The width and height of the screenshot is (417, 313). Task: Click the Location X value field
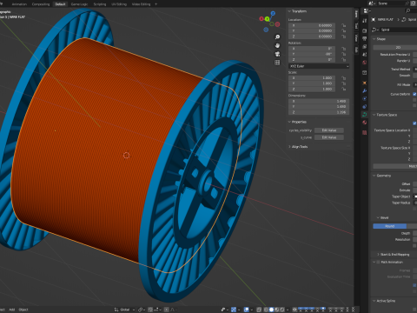(312, 25)
